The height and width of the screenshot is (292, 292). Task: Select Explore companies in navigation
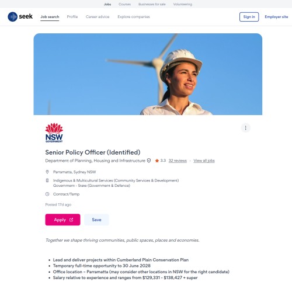pos(134,17)
